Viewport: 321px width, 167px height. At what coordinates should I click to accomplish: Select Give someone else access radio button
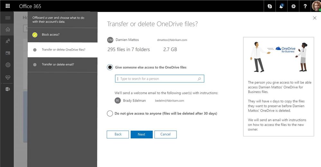[110, 67]
